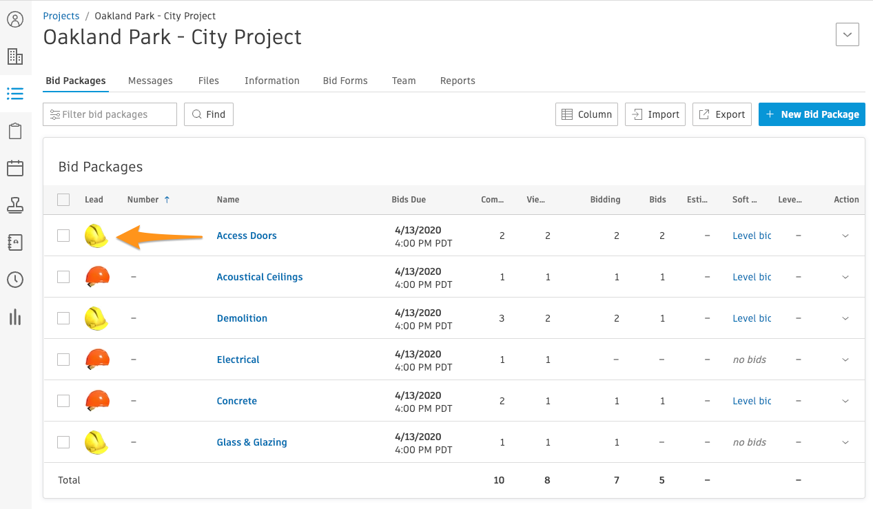Check the Electrical row checkbox
Image resolution: width=873 pixels, height=509 pixels.
[63, 360]
